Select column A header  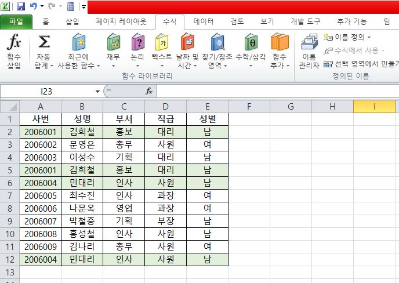coord(41,107)
